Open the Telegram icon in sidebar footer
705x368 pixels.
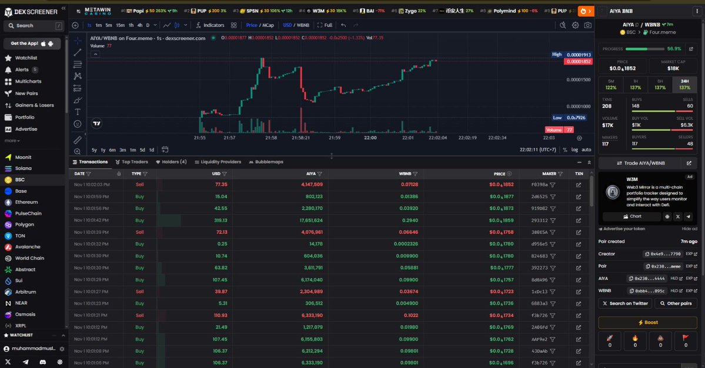coord(26,362)
